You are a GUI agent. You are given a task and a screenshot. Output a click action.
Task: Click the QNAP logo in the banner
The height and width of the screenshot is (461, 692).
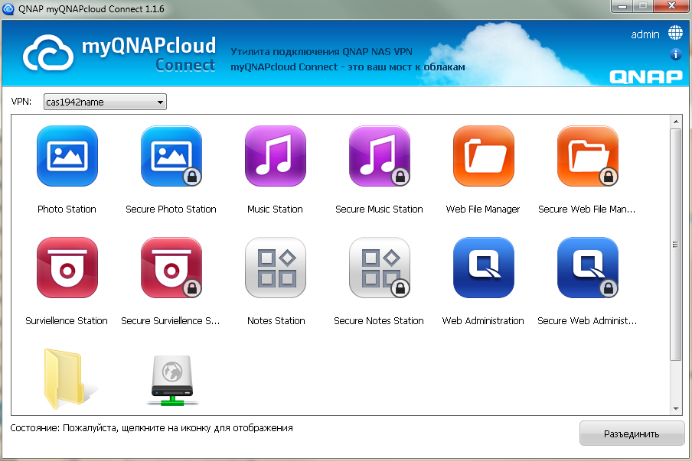pos(645,77)
